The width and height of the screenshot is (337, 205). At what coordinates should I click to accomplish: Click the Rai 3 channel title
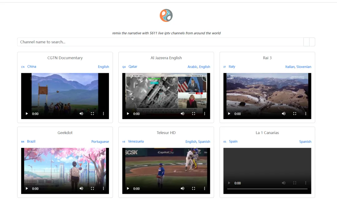[267, 58]
